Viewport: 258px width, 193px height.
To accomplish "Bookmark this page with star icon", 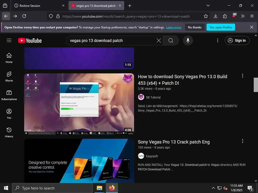I will coord(206,16).
